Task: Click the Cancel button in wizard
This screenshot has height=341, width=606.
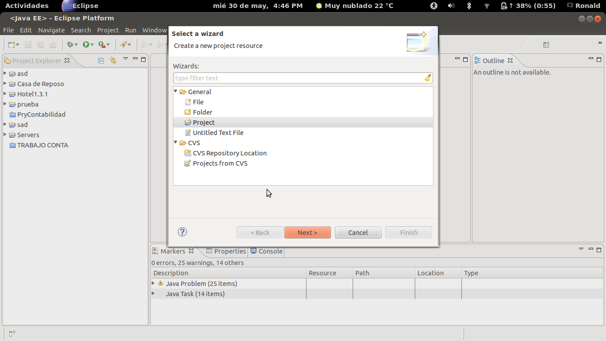Action: point(358,233)
